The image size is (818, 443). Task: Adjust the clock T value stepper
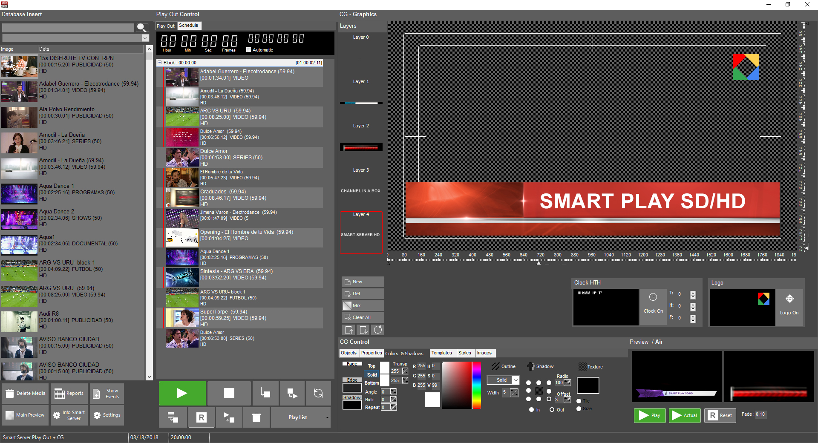tap(693, 295)
